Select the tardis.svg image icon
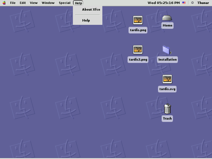 point(167,79)
